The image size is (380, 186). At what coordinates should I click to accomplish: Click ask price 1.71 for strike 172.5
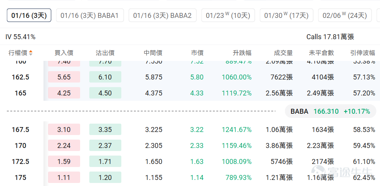point(105,161)
